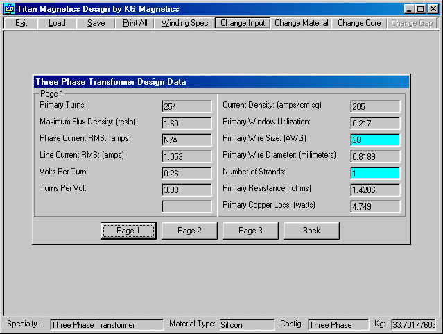Screen dimensions: 443x334
Task: Click the Change Input button
Action: [x=243, y=23]
